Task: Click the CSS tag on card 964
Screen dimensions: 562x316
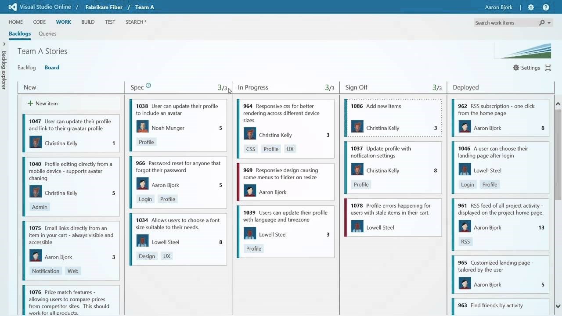Action: [x=251, y=149]
